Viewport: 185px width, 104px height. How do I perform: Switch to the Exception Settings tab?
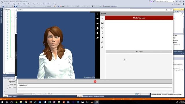tap(88, 96)
